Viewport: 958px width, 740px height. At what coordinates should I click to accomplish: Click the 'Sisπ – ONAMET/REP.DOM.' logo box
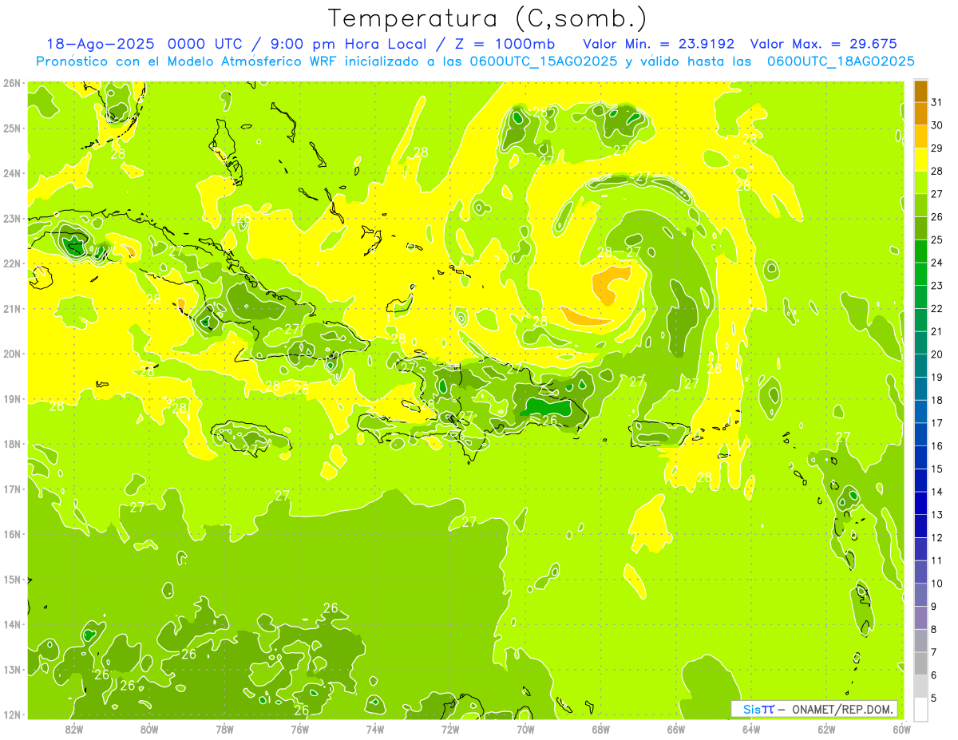click(x=814, y=709)
